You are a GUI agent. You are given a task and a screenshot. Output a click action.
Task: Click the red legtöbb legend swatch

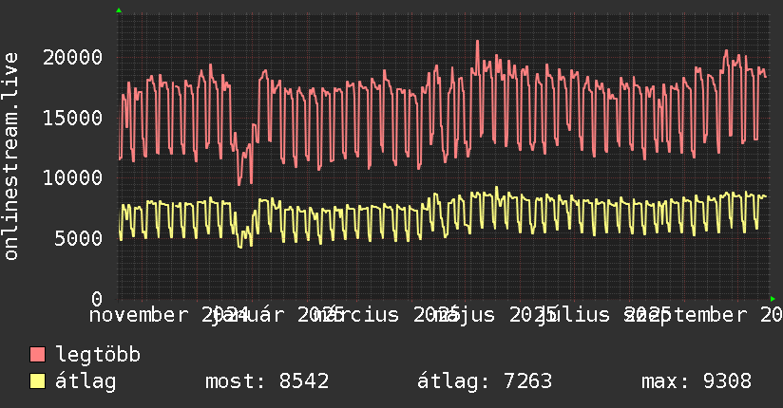pos(37,355)
